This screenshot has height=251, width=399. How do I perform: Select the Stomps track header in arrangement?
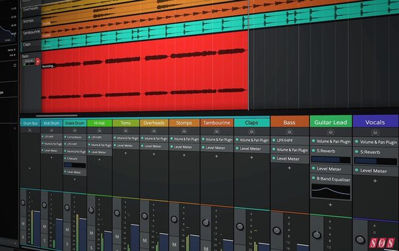[x=31, y=21]
